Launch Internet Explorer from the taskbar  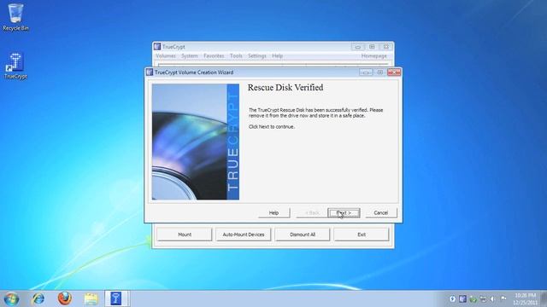coord(38,298)
